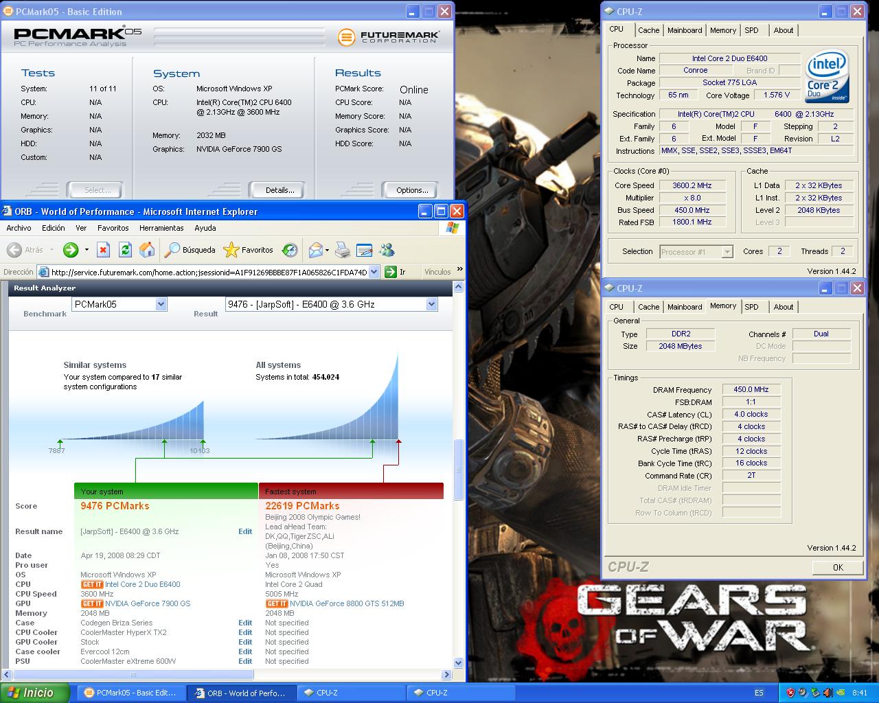
Task: Switch to About tab in lower CPU-Z window
Action: coord(784,307)
